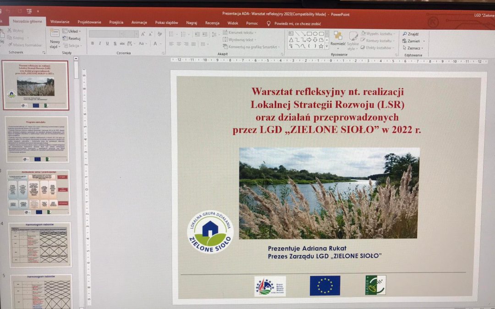Click the decrease font size icon
Screen dimensions: 495x309
tap(150, 34)
